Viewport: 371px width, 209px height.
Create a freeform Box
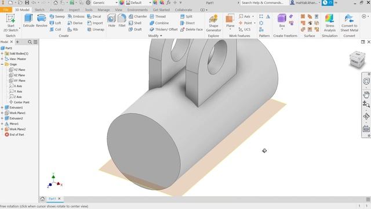[282, 21]
